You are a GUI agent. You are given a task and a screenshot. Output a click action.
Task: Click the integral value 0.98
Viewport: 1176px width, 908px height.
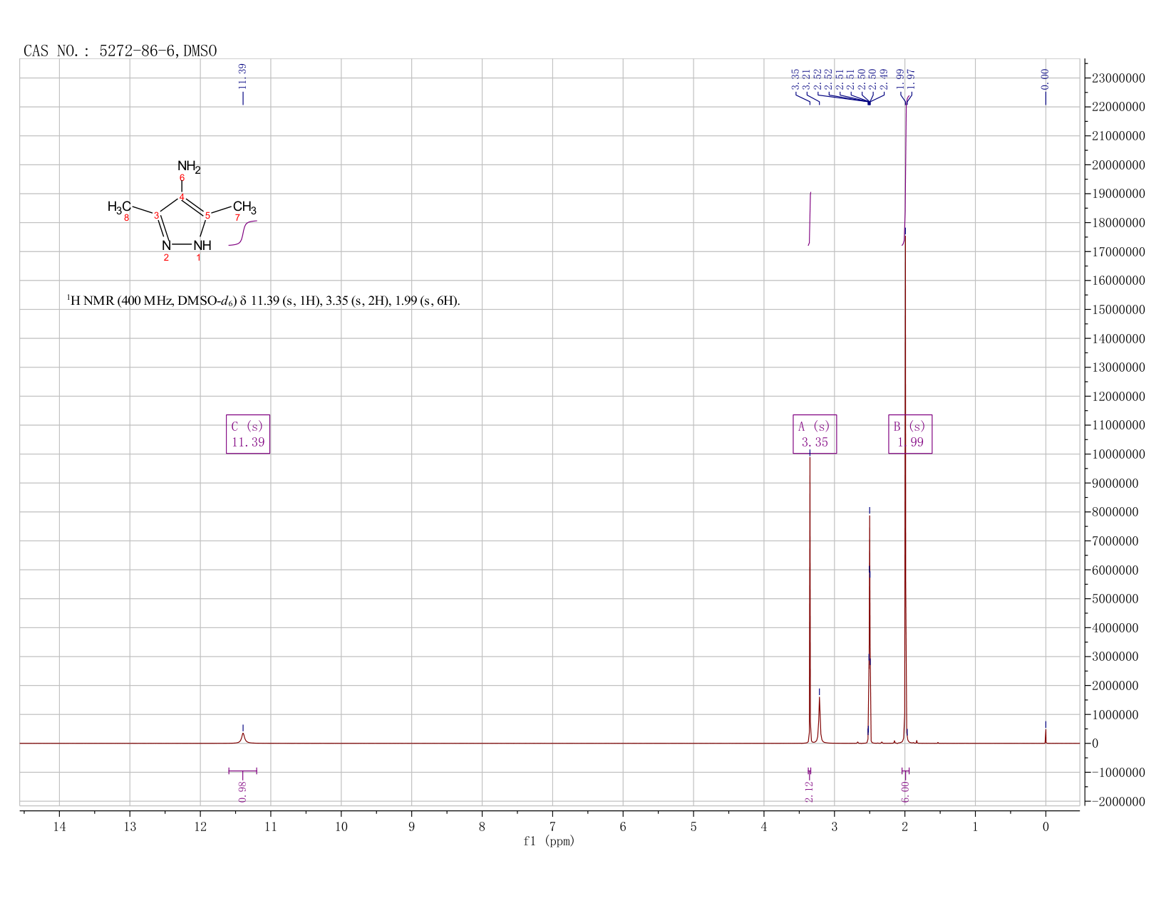pyautogui.click(x=242, y=791)
